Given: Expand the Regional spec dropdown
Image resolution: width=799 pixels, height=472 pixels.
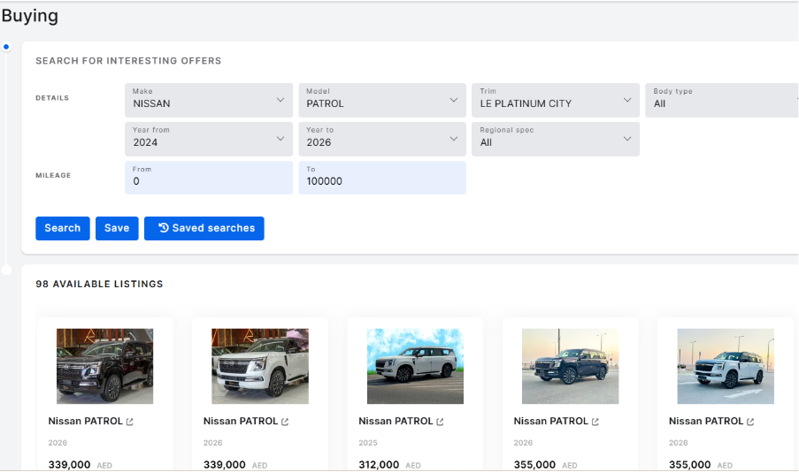Looking at the screenshot, I should coord(556,139).
